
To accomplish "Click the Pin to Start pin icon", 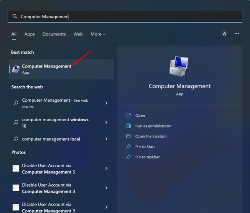I will tap(129, 147).
